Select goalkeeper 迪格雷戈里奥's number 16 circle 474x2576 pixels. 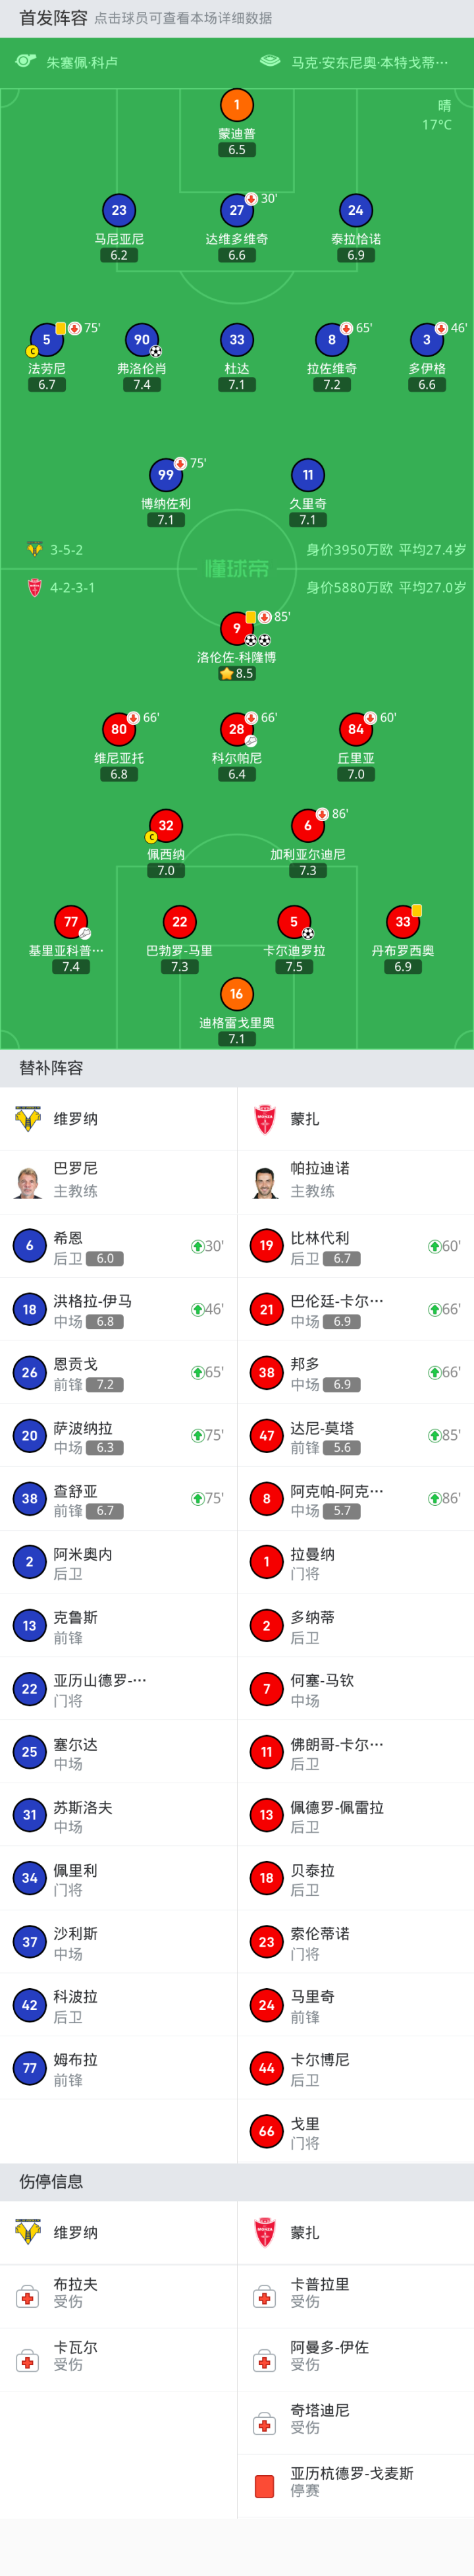tap(236, 994)
